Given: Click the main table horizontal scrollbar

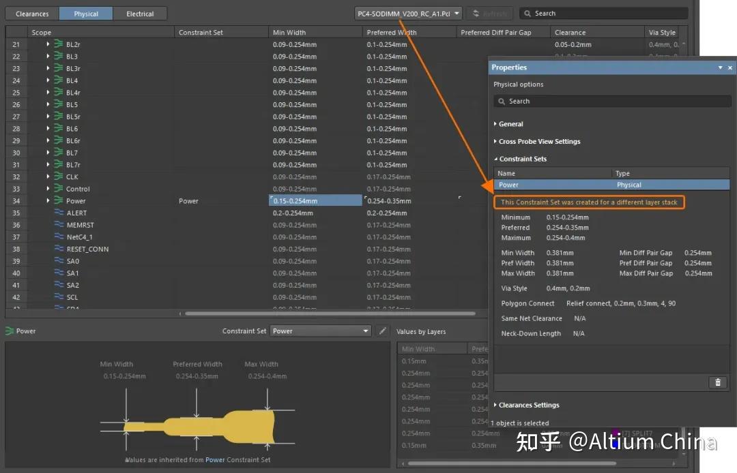Looking at the screenshot, I should click(x=330, y=314).
